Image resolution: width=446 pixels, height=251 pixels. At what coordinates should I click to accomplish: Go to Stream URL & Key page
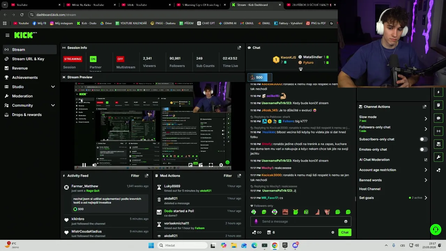30,59
